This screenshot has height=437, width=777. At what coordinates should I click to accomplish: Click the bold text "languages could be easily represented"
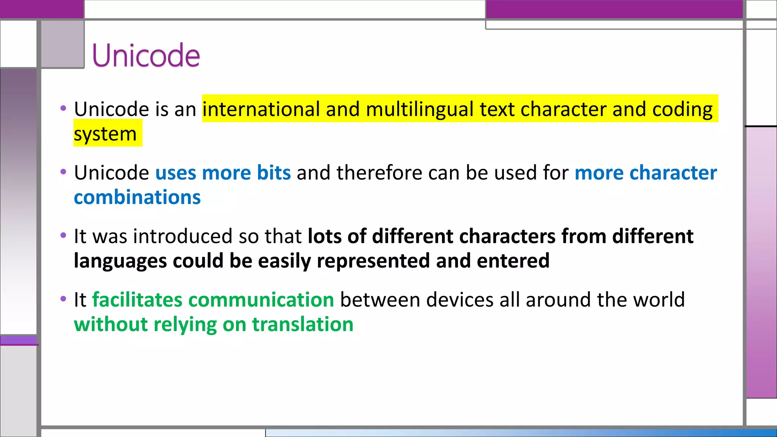(x=252, y=261)
